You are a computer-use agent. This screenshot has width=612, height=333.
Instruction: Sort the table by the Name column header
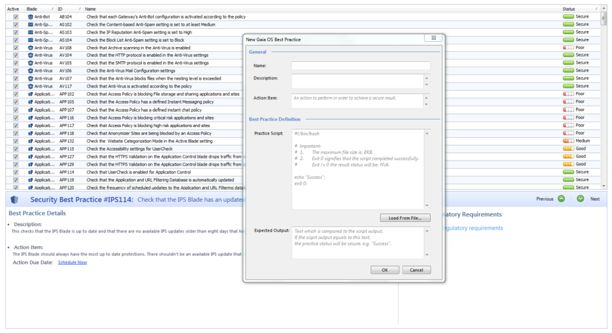pyautogui.click(x=322, y=9)
